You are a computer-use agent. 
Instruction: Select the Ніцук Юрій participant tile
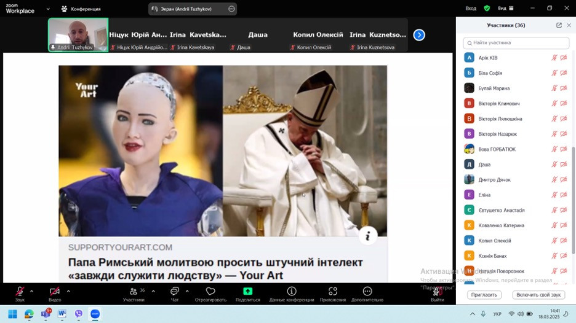coord(138,35)
